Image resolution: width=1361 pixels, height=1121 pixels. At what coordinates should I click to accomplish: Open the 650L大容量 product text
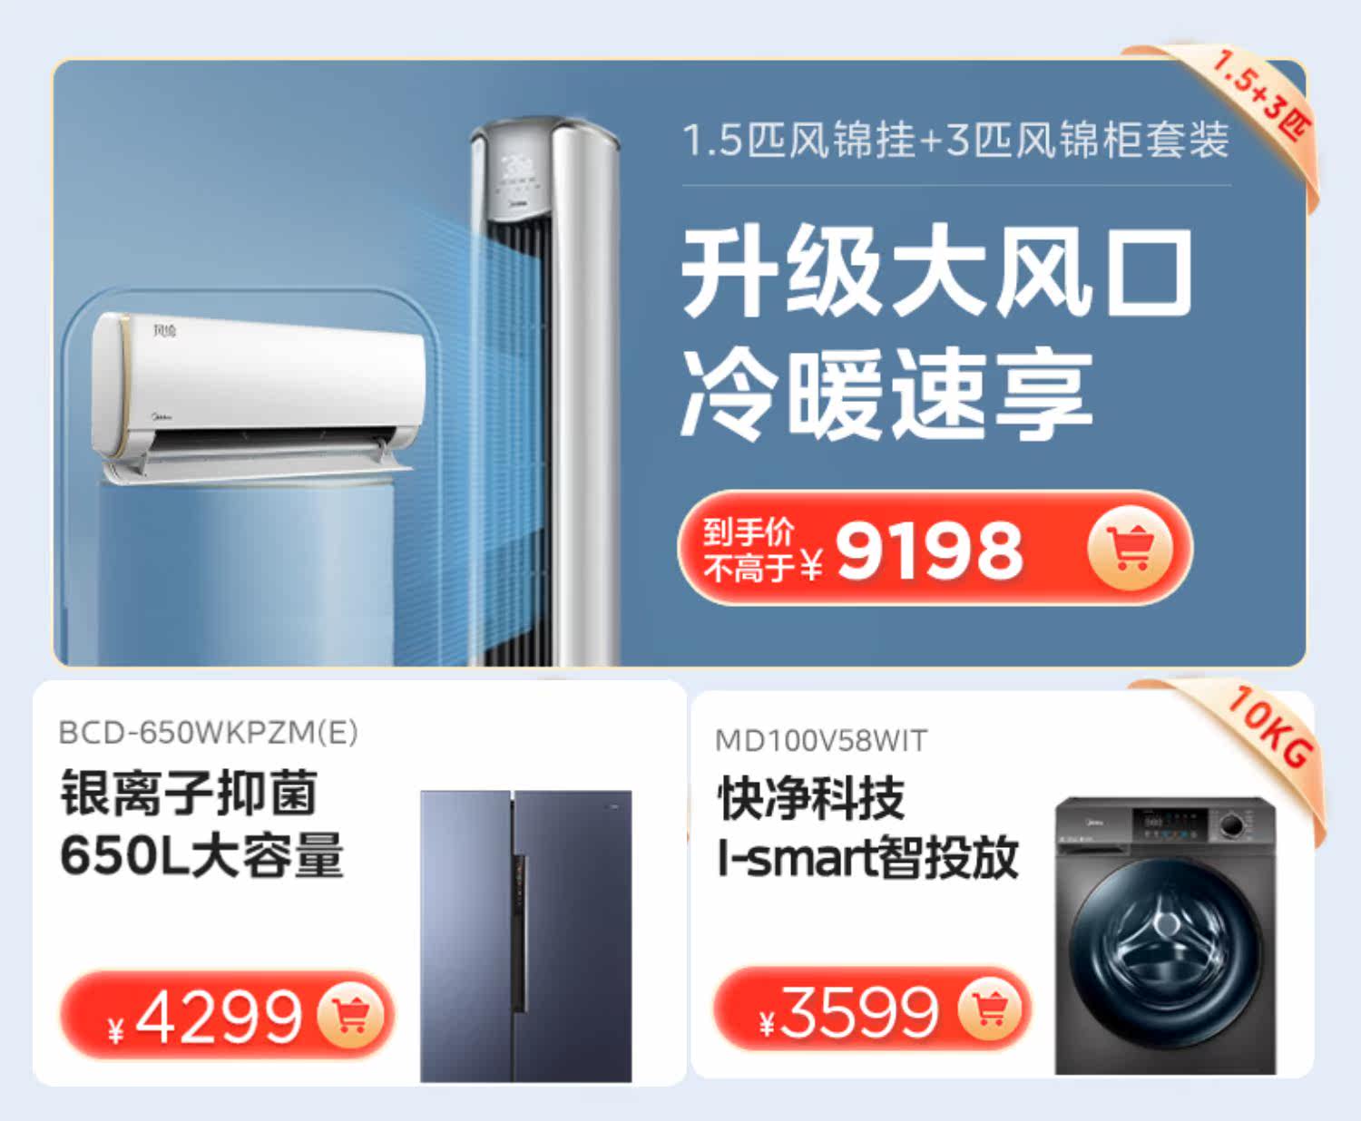201,854
